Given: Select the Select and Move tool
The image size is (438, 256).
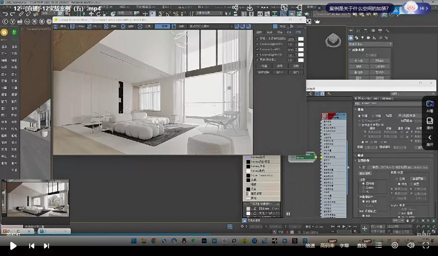Looking at the screenshot, I should click(x=91, y=14).
